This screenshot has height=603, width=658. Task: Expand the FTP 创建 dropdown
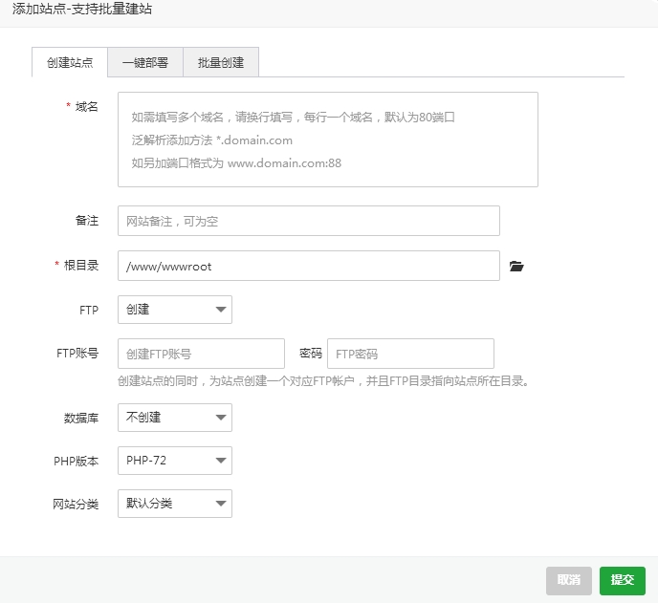click(x=174, y=310)
